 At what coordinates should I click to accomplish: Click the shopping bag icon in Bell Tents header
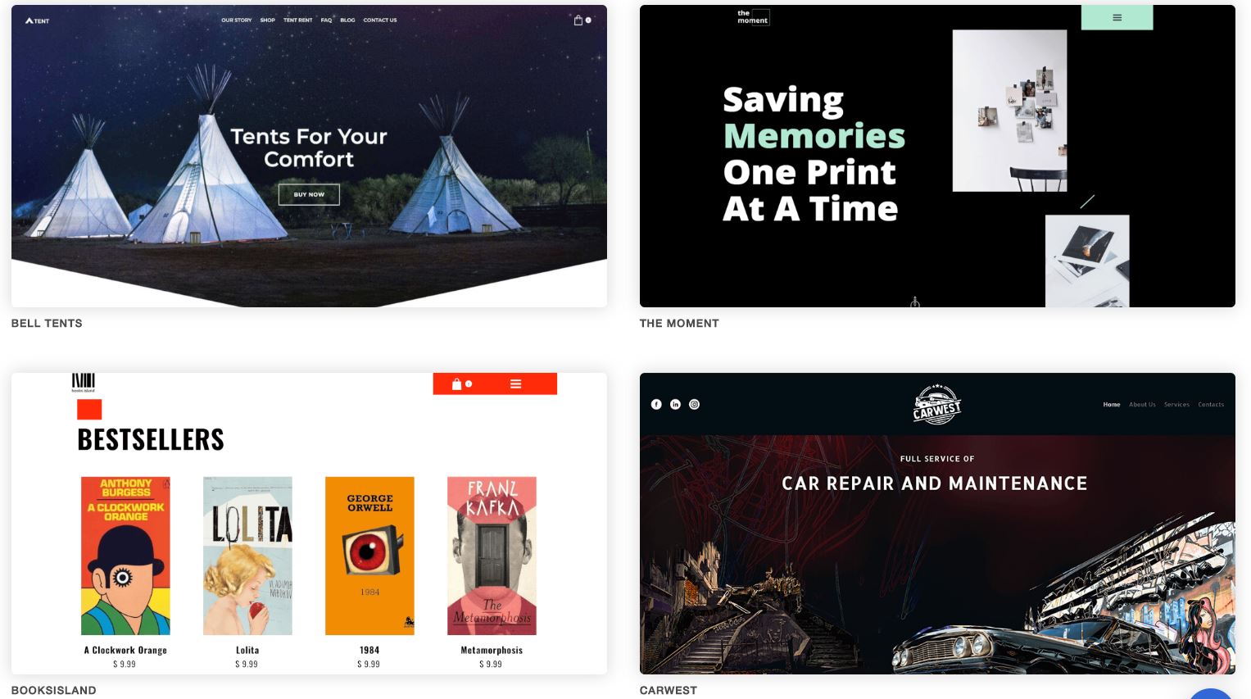tap(578, 20)
